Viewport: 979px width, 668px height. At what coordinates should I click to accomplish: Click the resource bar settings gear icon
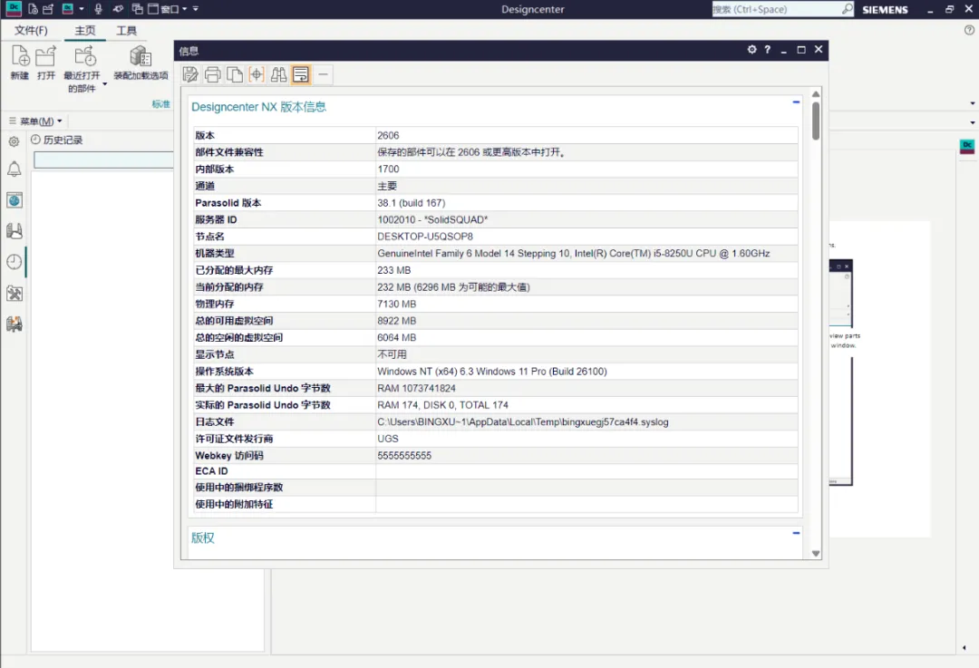pos(14,141)
